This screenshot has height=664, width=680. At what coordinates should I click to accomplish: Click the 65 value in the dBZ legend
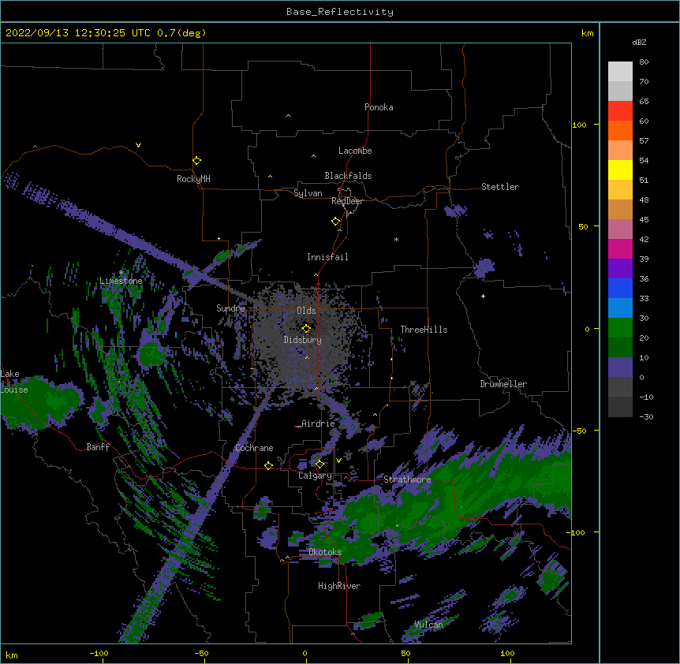pos(644,102)
